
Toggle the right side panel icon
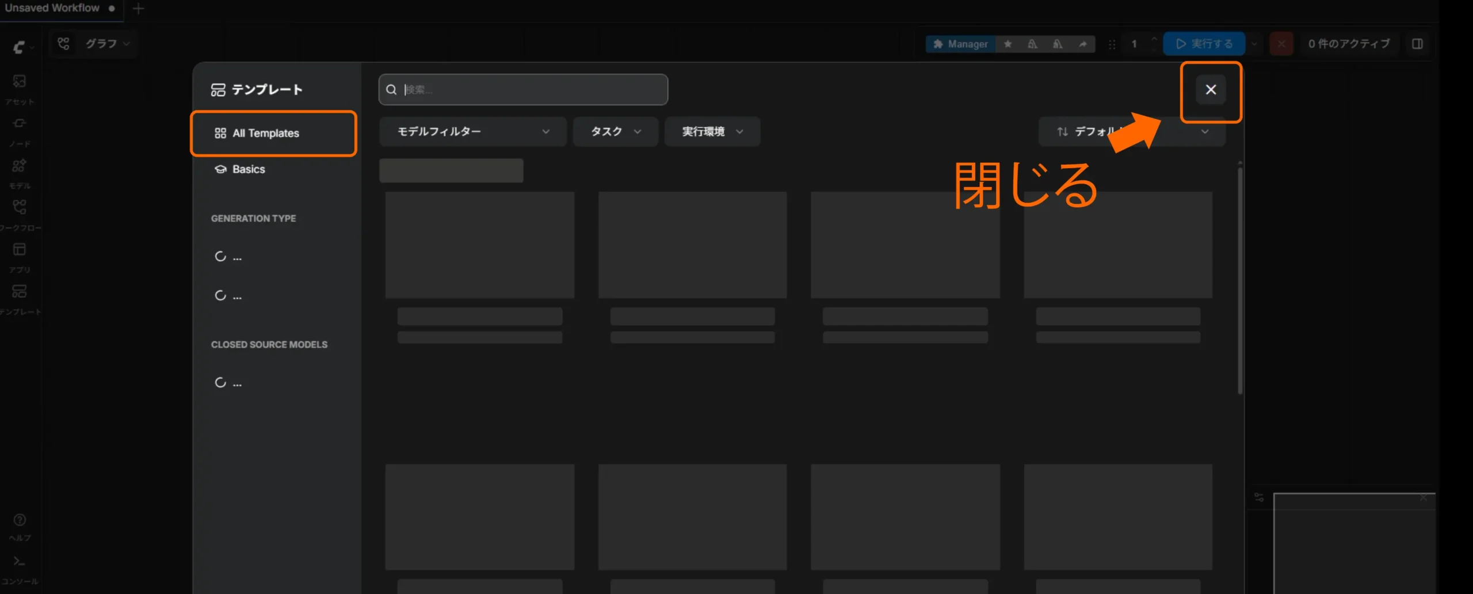click(x=1418, y=44)
